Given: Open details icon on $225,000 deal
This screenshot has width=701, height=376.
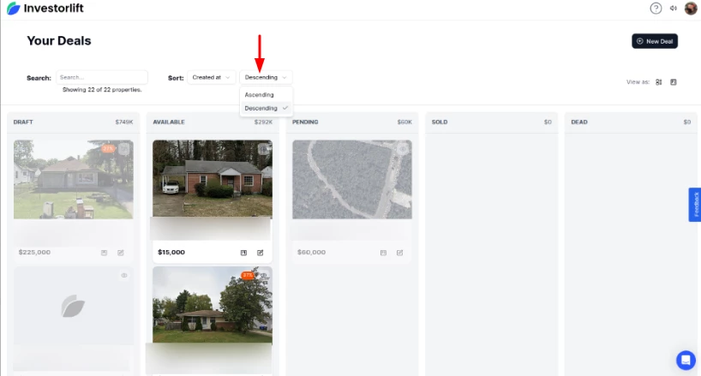Looking at the screenshot, I should coord(105,253).
